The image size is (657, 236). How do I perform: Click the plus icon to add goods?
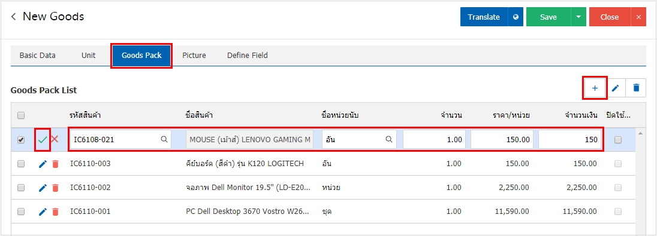(x=595, y=88)
